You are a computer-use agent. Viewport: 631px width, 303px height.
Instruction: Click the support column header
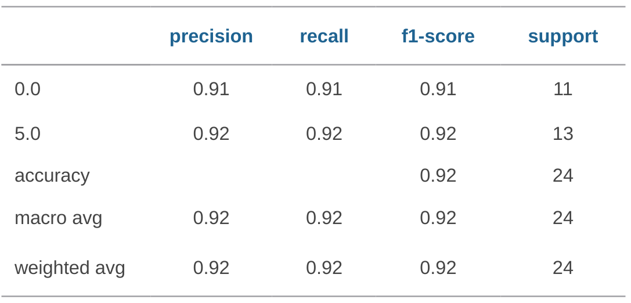563,36
